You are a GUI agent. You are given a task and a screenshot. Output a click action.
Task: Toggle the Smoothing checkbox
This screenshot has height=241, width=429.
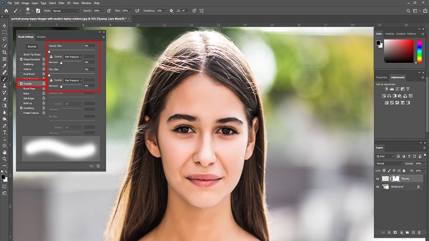pyautogui.click(x=21, y=108)
